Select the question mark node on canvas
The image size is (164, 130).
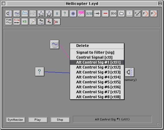(x=40, y=72)
